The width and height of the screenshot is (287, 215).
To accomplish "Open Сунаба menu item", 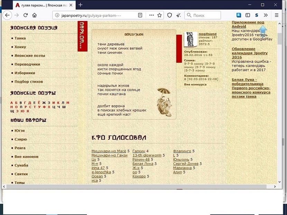I will click(21, 165).
